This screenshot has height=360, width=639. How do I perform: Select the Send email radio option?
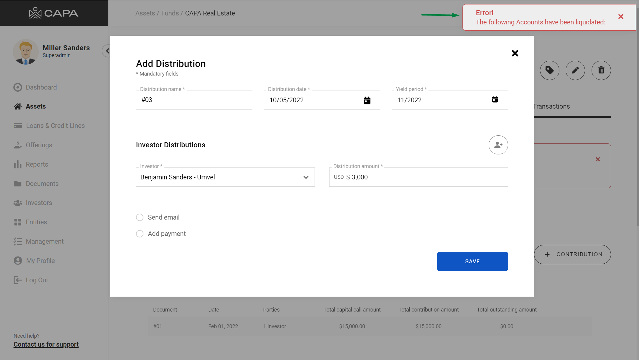click(x=140, y=217)
